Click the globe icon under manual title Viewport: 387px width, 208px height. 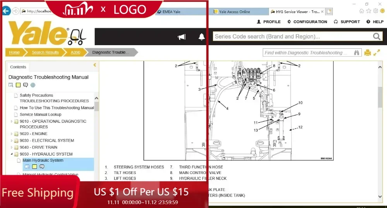tap(33, 85)
